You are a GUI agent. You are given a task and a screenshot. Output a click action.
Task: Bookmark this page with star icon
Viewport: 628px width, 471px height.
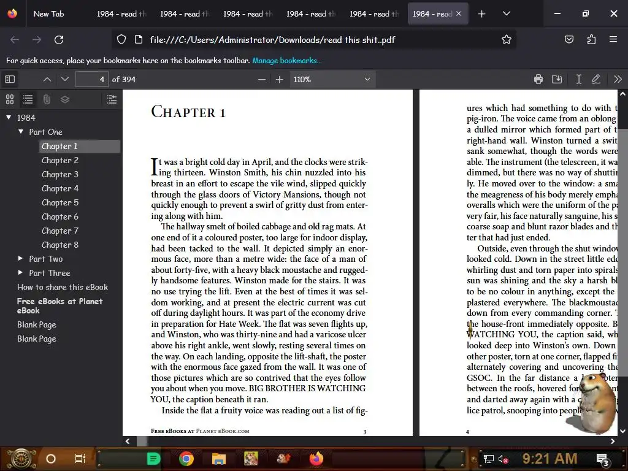(x=506, y=39)
